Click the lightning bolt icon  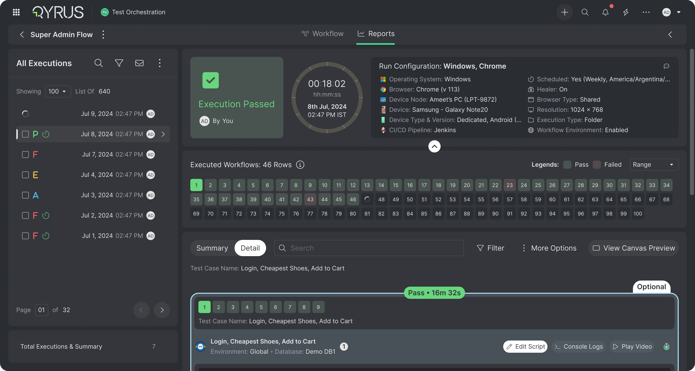pyautogui.click(x=626, y=12)
